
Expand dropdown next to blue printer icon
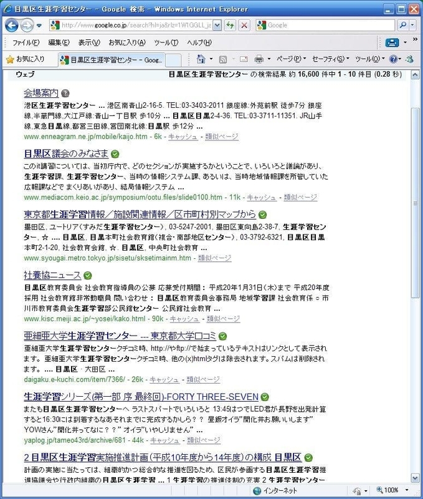pyautogui.click(x=405, y=42)
